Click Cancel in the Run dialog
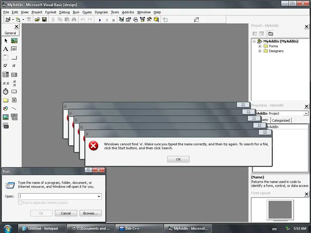 66,213
